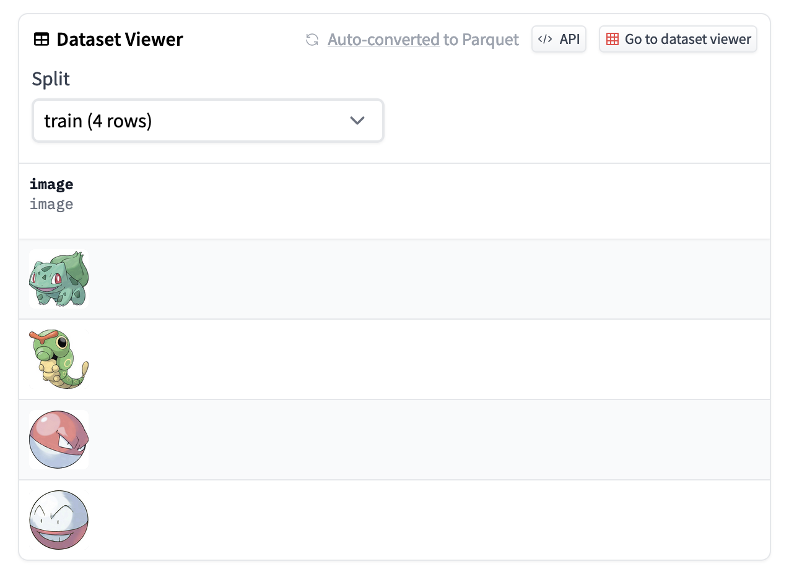Viewport: 789px width, 580px height.
Task: Click the Dataset Viewer heading
Action: [120, 40]
